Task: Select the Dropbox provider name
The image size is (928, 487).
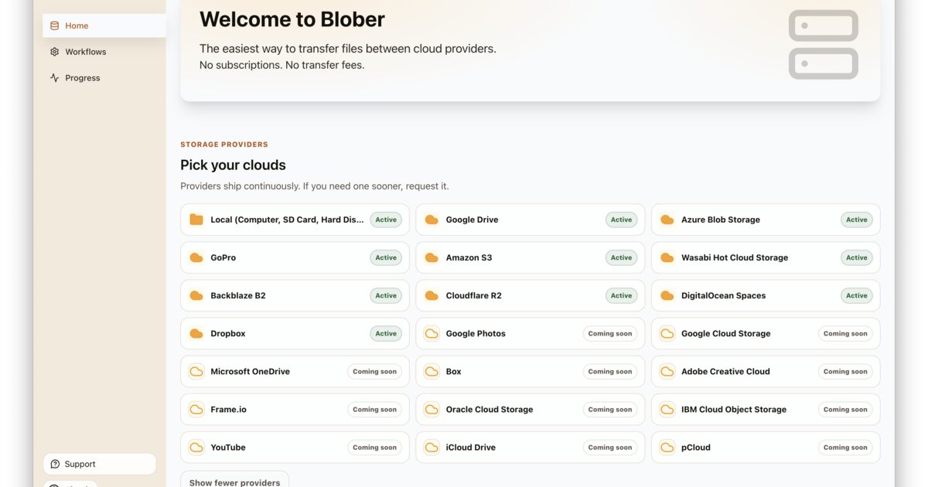Action: tap(228, 333)
